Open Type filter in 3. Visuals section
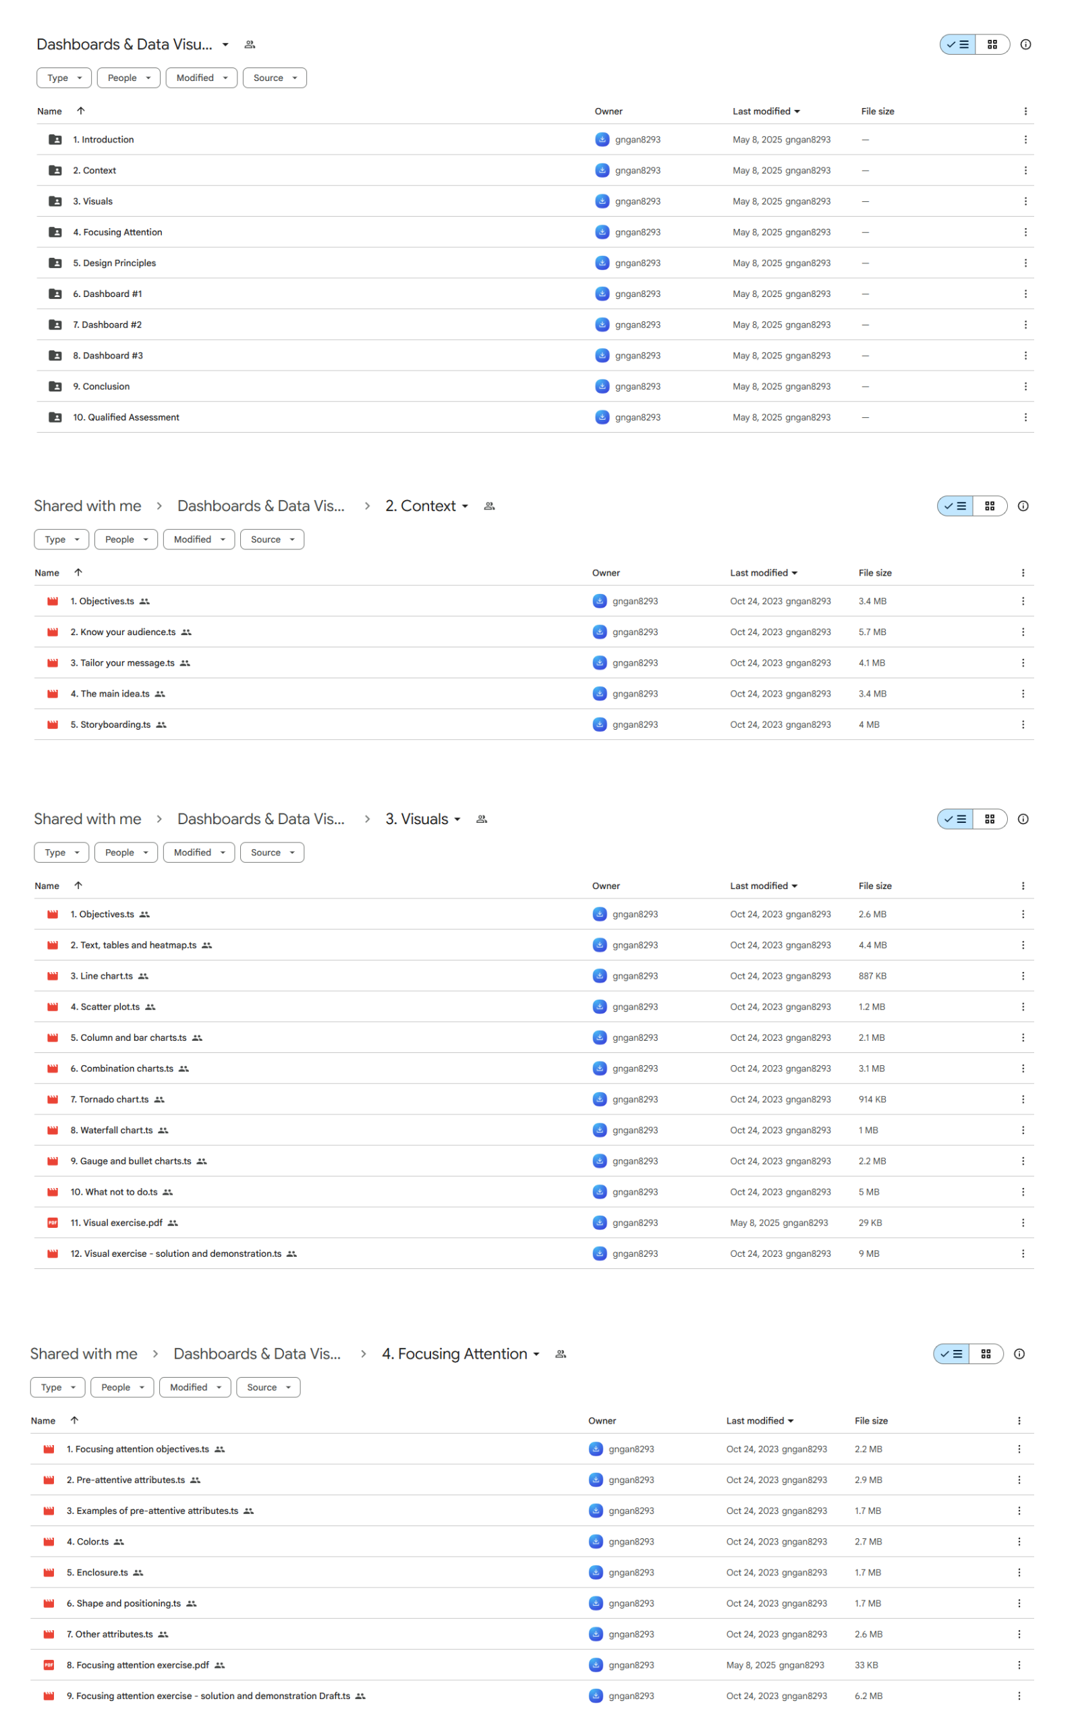 pyautogui.click(x=61, y=852)
